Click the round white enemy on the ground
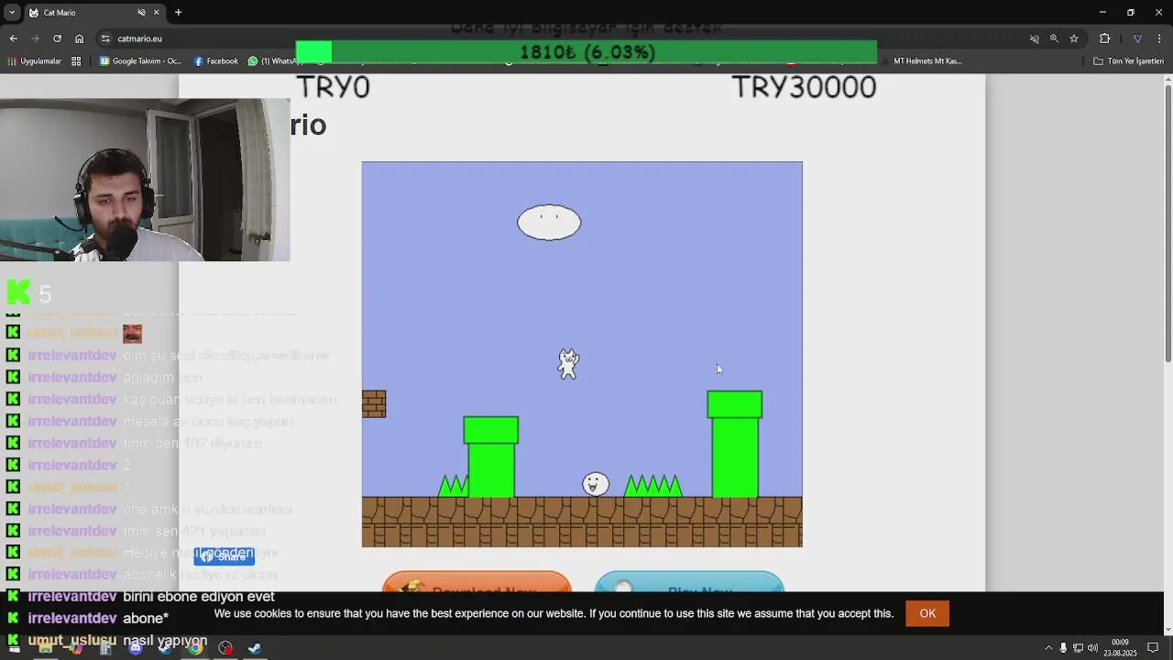 point(596,484)
